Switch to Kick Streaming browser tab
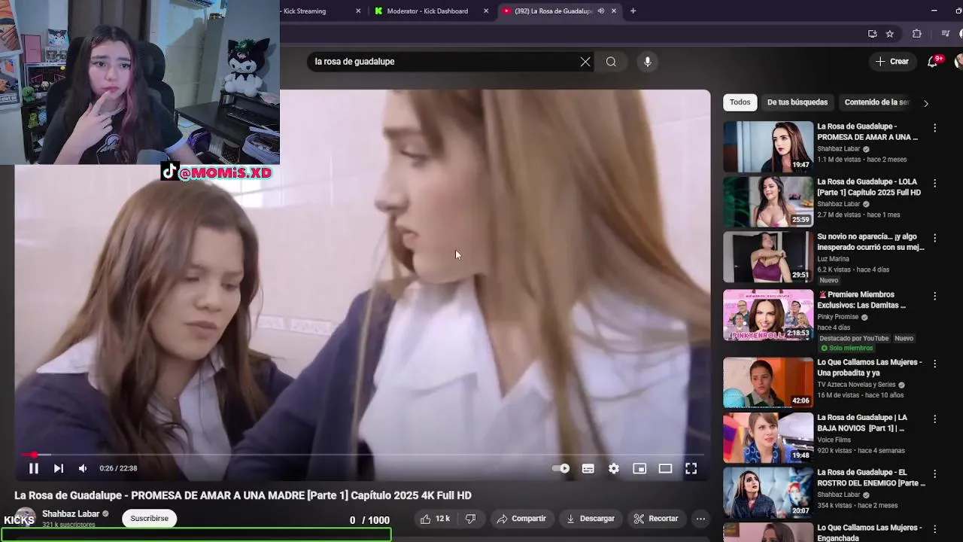The height and width of the screenshot is (542, 963). coord(316,11)
